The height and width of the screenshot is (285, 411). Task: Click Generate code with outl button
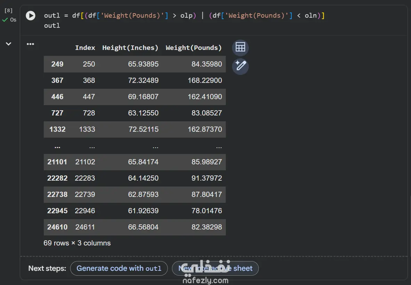click(119, 268)
